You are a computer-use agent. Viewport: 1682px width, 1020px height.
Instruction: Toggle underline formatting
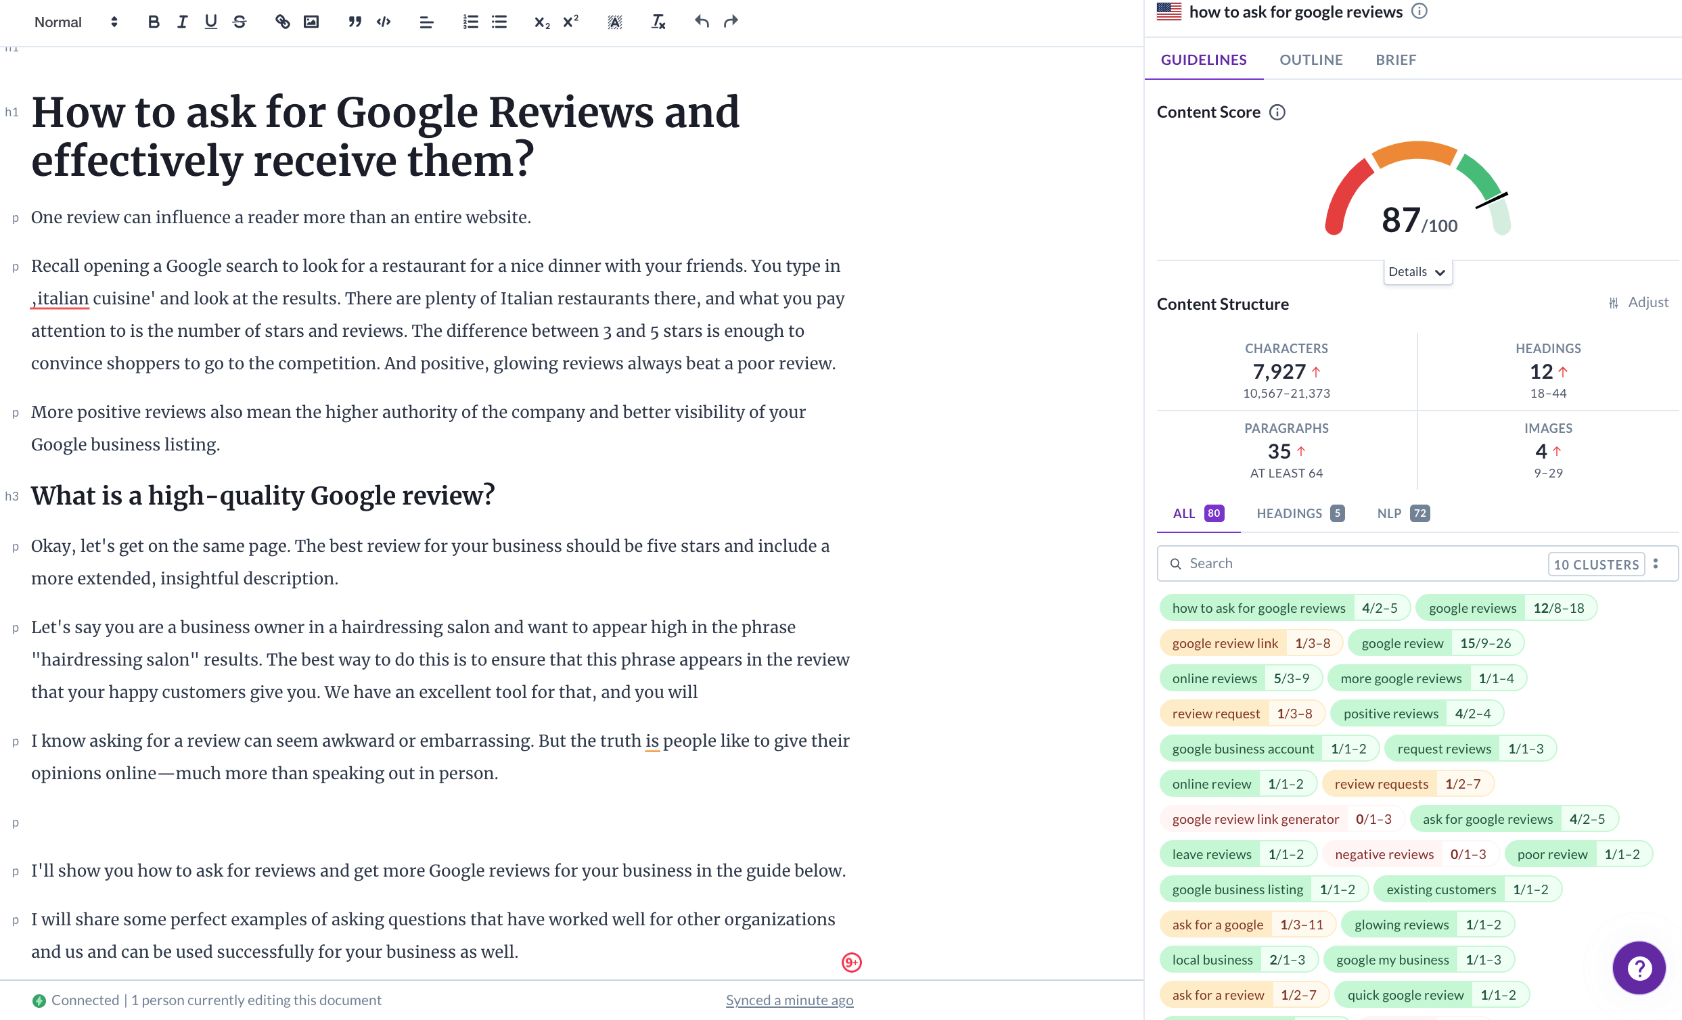210,21
